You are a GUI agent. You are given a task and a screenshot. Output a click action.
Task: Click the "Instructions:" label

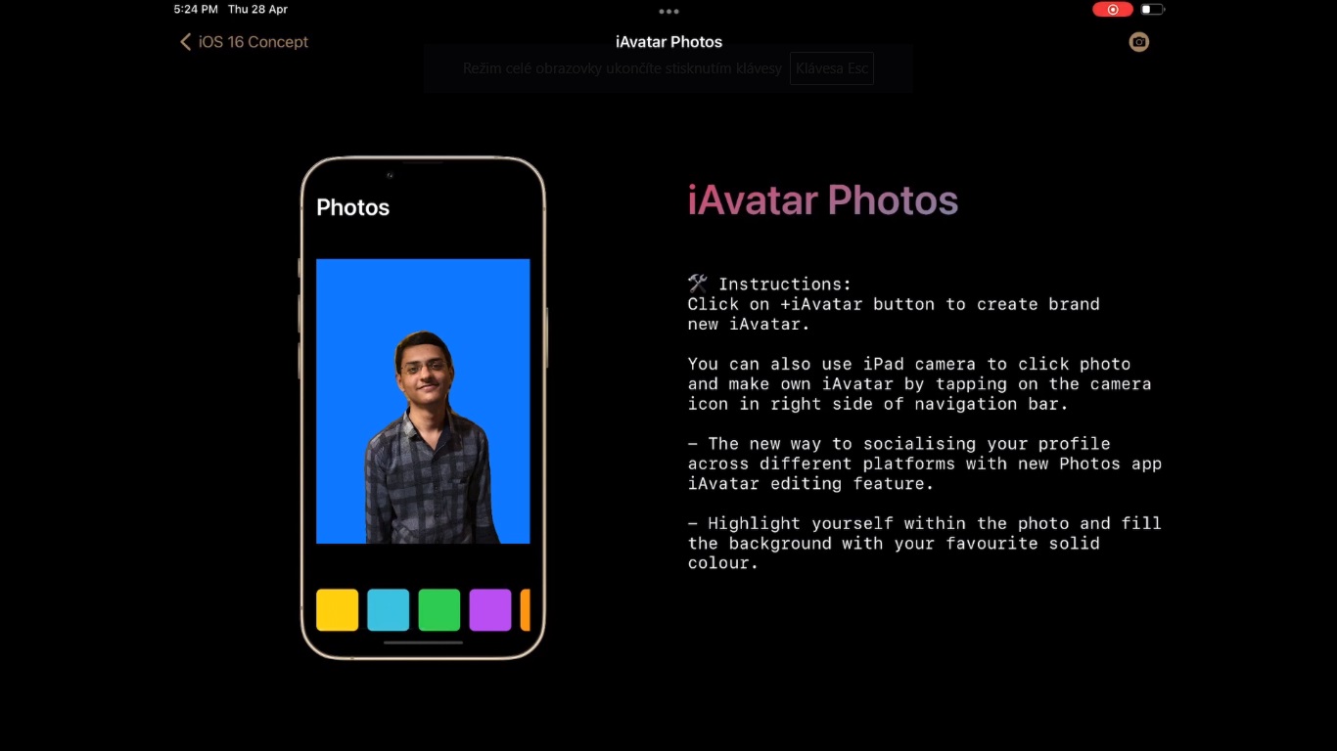785,284
